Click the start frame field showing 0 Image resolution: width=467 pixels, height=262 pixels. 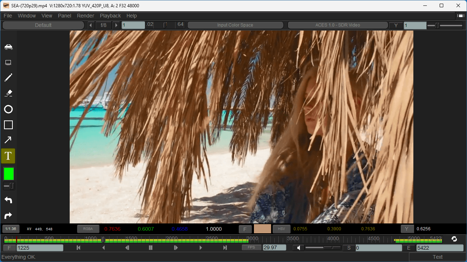point(379,248)
